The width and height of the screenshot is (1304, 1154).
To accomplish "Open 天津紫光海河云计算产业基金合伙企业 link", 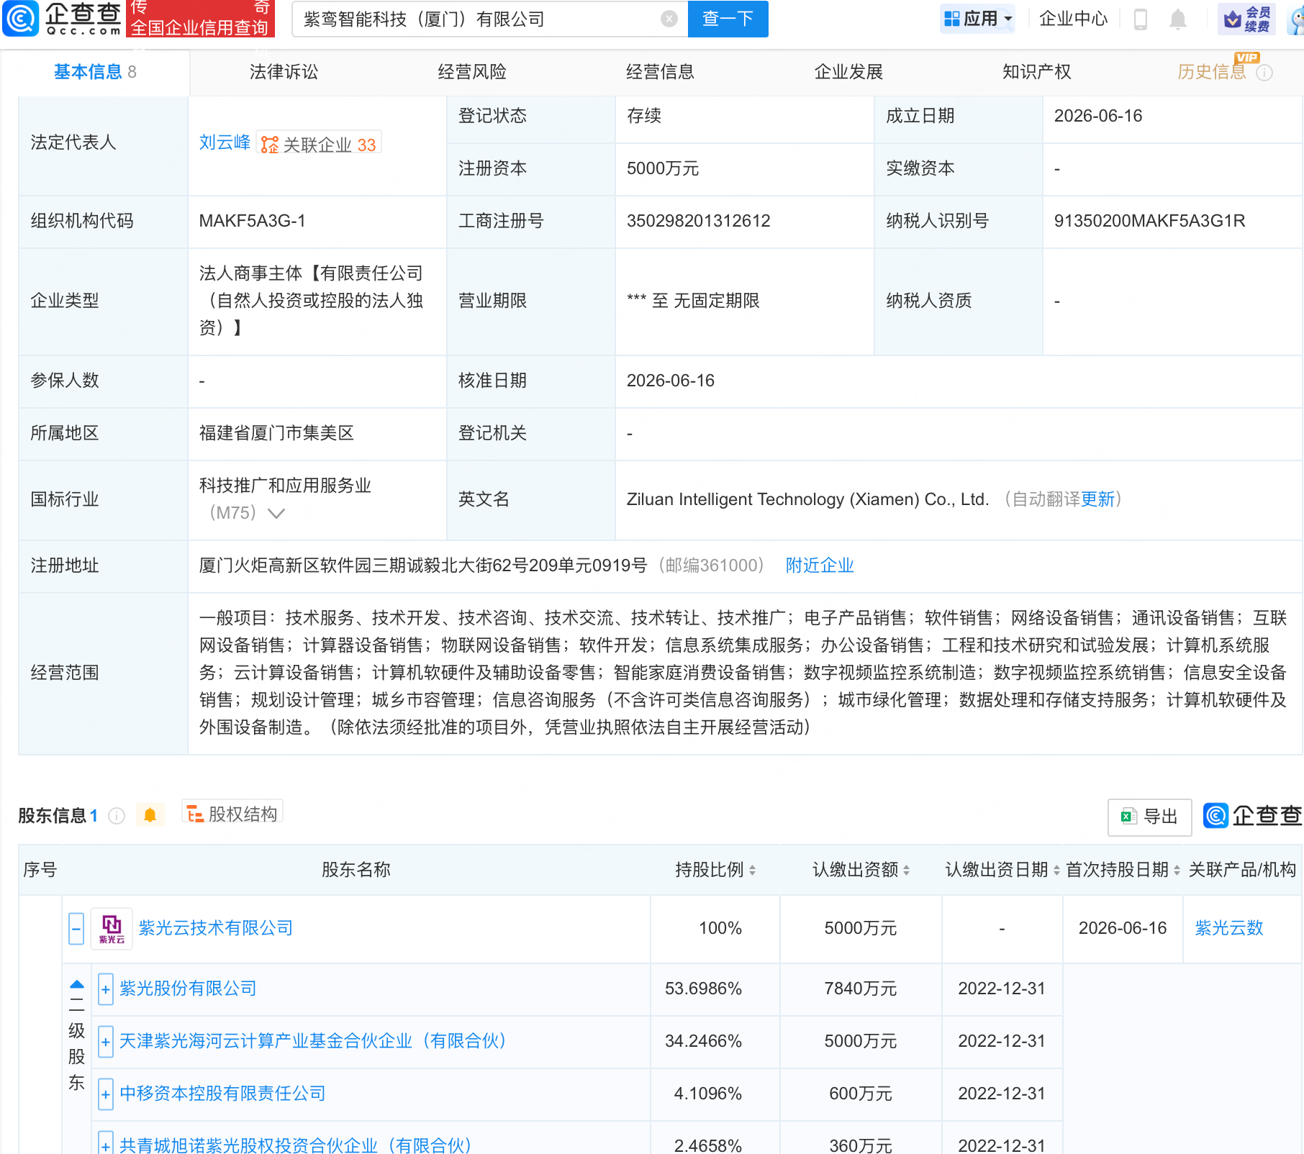I will click(312, 1041).
